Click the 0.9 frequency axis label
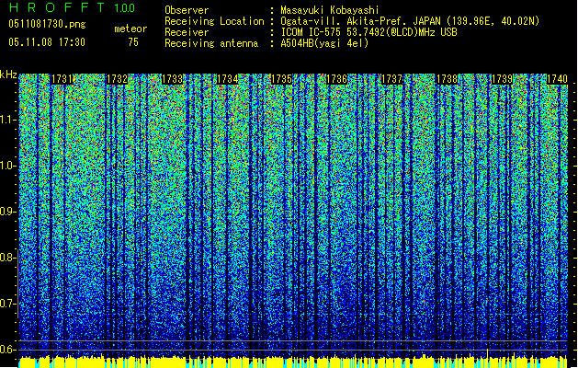 click(x=7, y=212)
